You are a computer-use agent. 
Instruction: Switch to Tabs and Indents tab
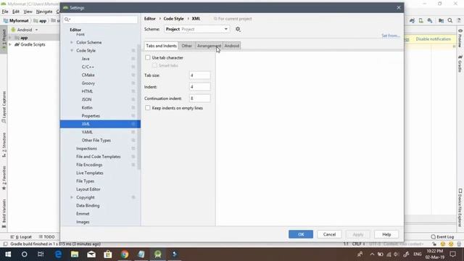tap(161, 46)
